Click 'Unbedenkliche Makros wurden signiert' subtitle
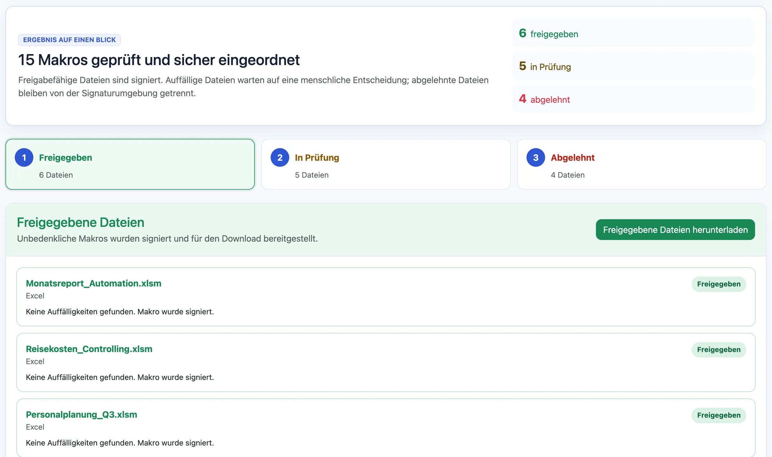Image resolution: width=772 pixels, height=457 pixels. point(167,239)
